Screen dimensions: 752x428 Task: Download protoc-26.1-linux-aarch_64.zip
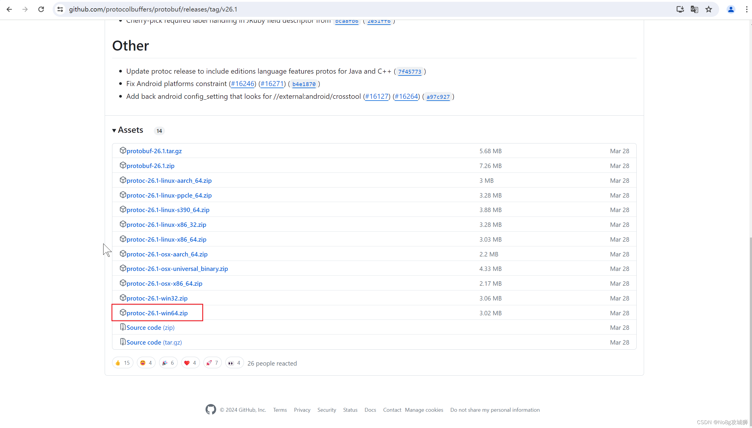pos(169,181)
